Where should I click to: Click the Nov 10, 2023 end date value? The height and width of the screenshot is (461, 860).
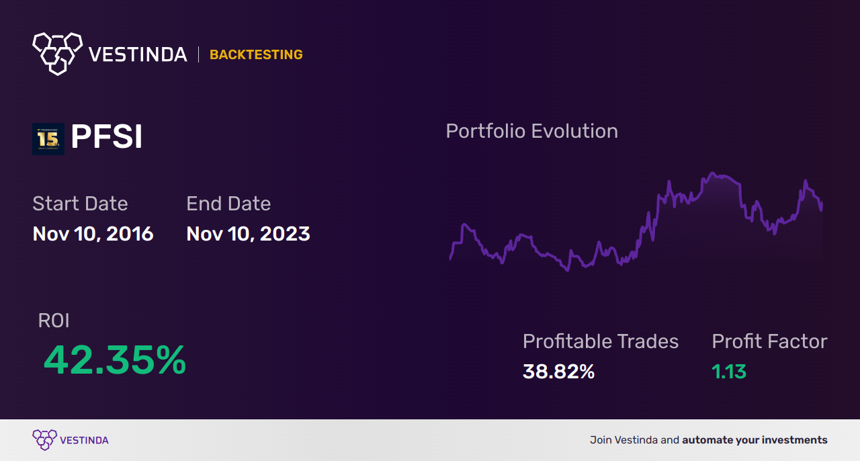click(x=248, y=234)
